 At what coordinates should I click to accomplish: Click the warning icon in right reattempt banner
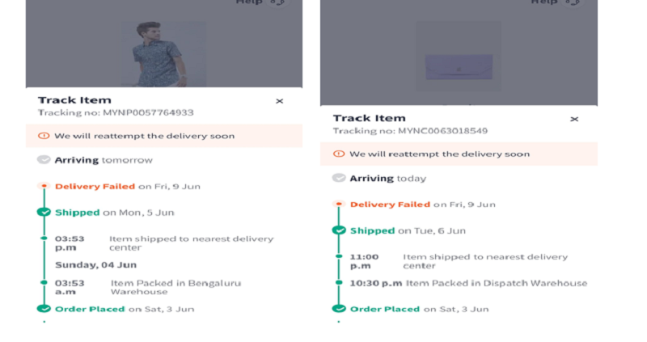[x=339, y=154]
